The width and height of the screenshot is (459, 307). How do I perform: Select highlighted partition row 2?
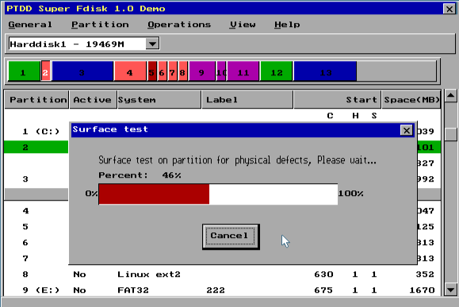(x=36, y=147)
